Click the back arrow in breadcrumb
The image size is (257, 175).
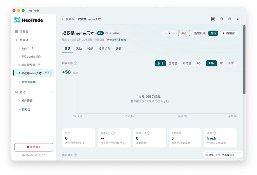[x=63, y=19]
